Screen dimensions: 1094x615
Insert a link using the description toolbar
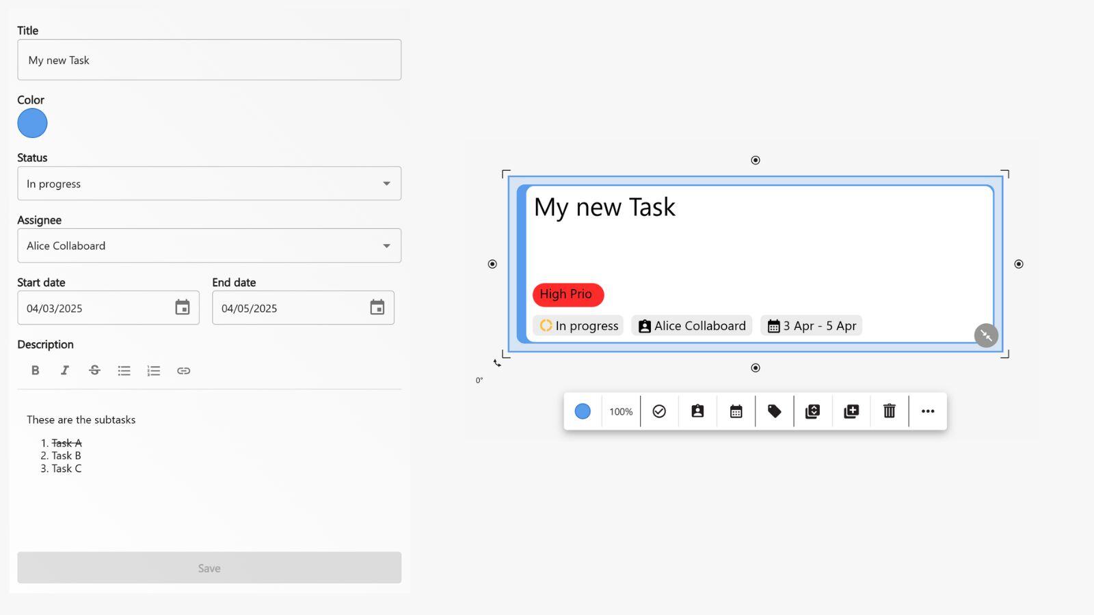click(x=183, y=370)
